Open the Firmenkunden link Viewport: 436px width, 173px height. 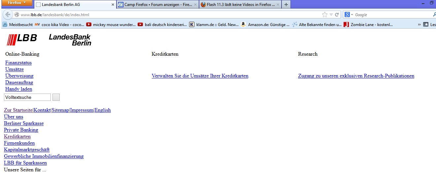19,143
